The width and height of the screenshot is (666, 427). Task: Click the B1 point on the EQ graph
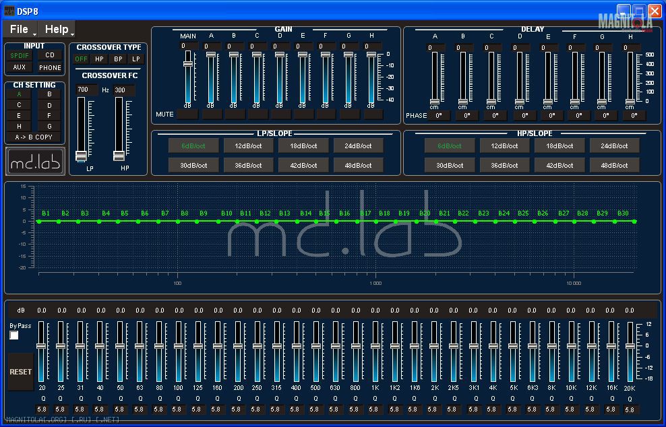click(39, 222)
